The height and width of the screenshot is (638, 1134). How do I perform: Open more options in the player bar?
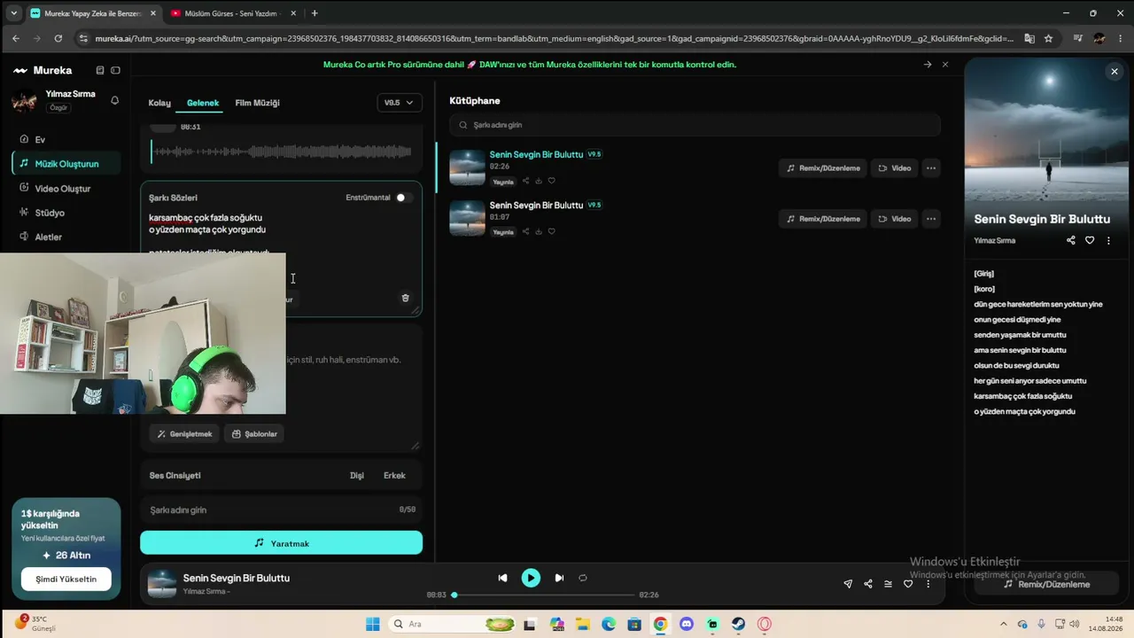click(x=928, y=584)
